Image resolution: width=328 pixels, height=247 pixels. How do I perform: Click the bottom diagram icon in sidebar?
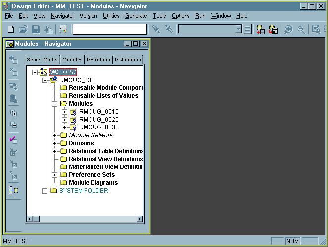[13, 190]
